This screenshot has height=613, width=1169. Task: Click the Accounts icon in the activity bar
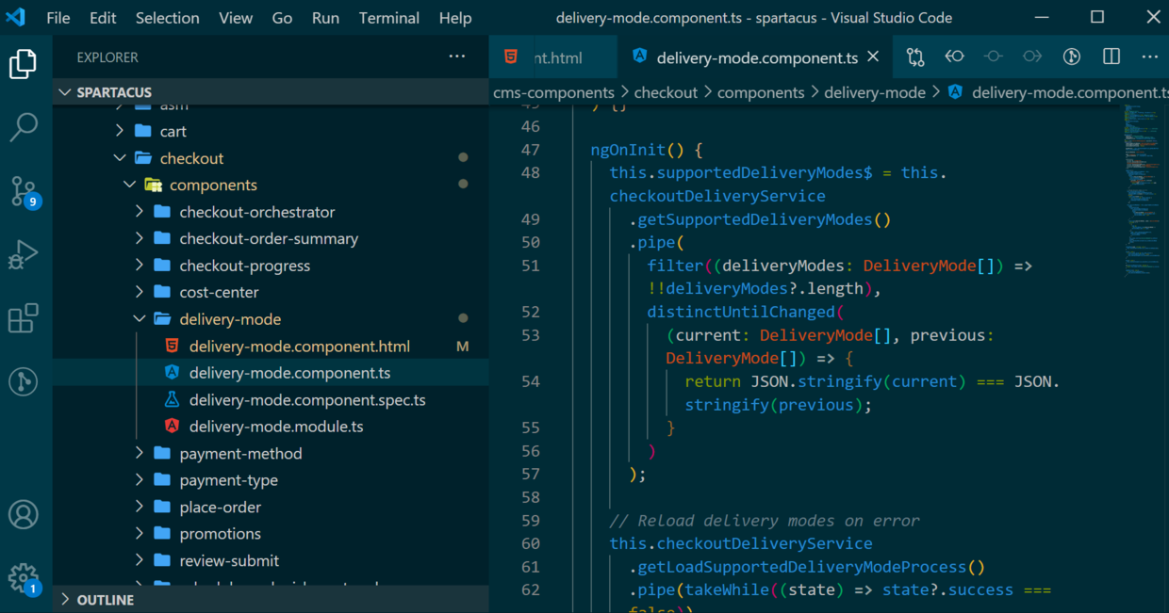pos(24,514)
